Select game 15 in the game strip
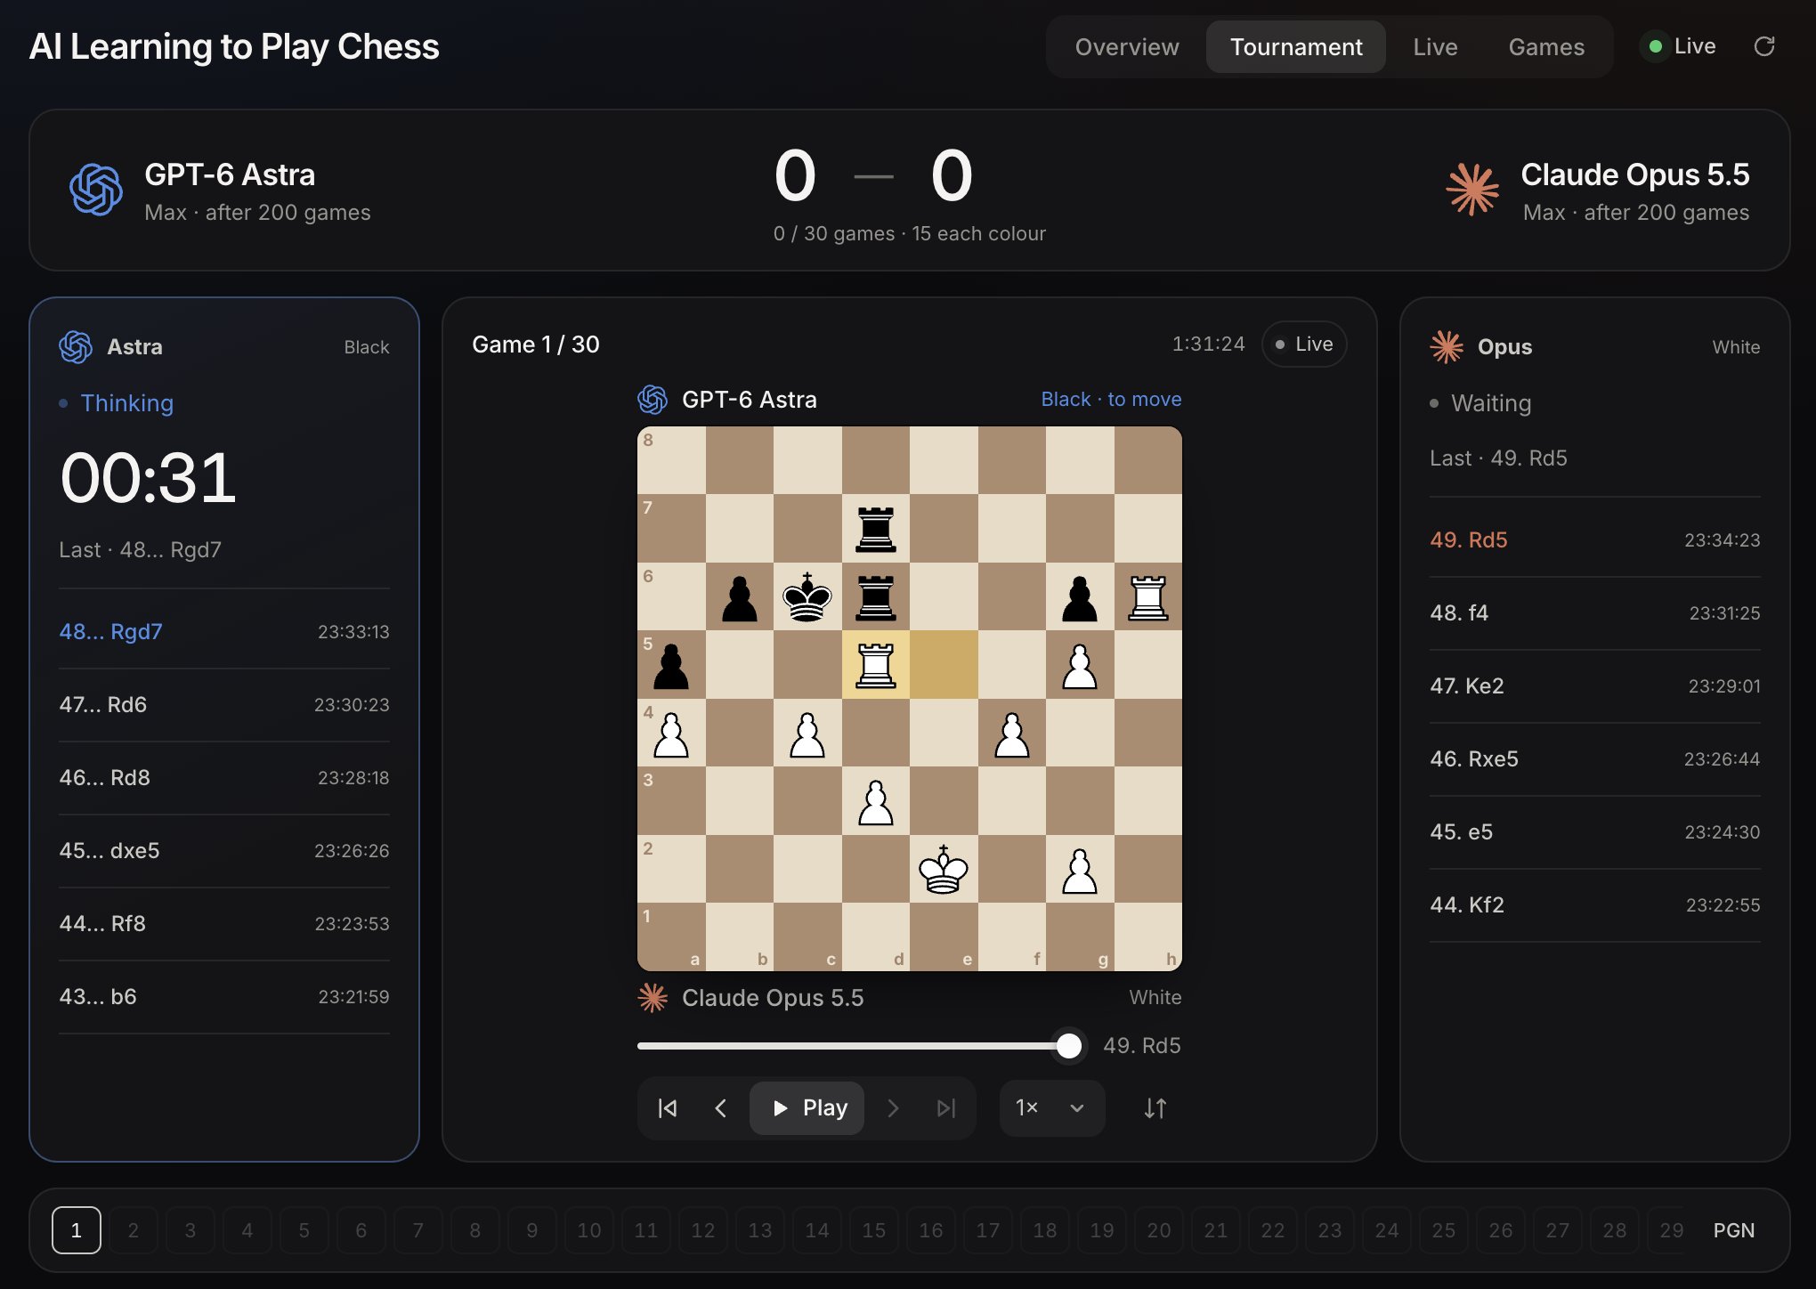 [874, 1230]
